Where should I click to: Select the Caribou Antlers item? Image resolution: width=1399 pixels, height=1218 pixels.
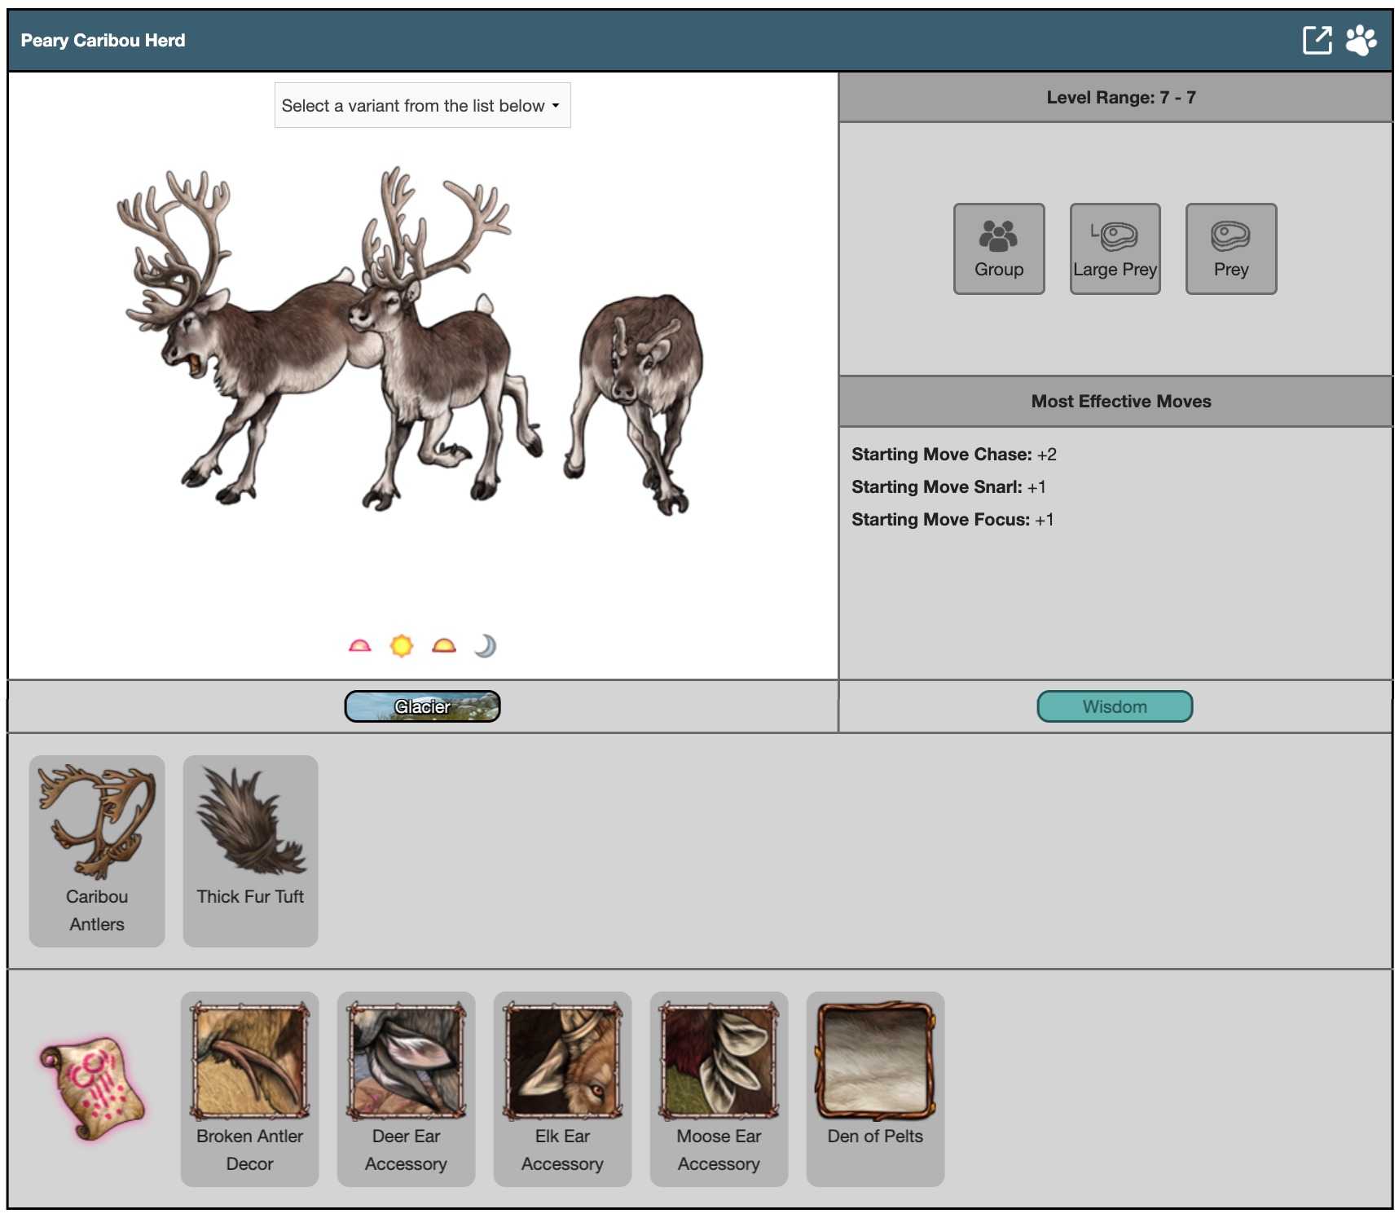(97, 851)
